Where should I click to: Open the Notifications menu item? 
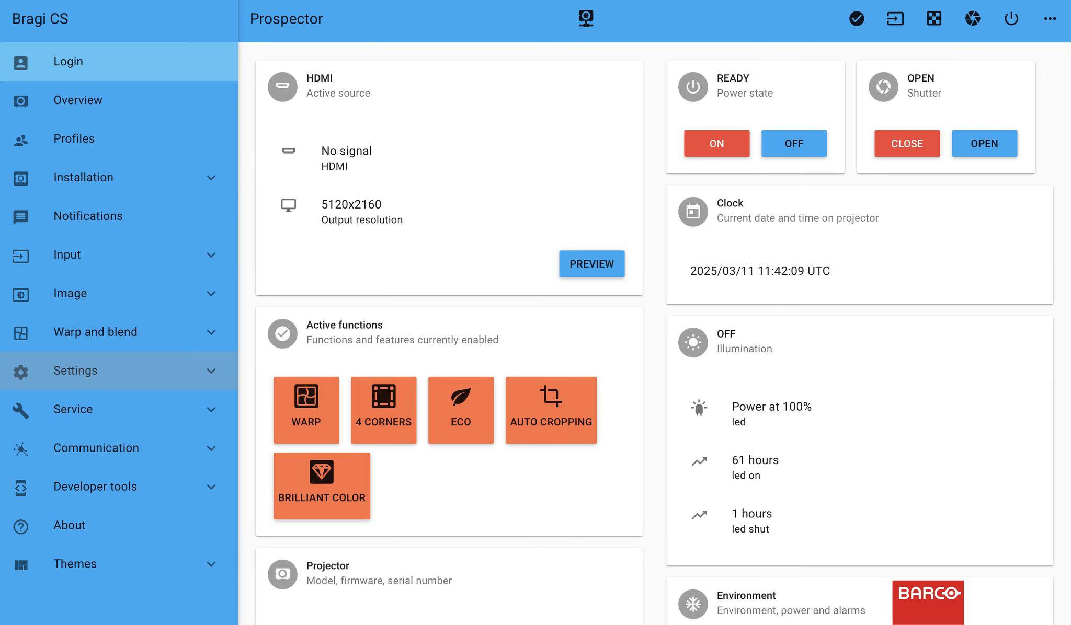pyautogui.click(x=119, y=216)
